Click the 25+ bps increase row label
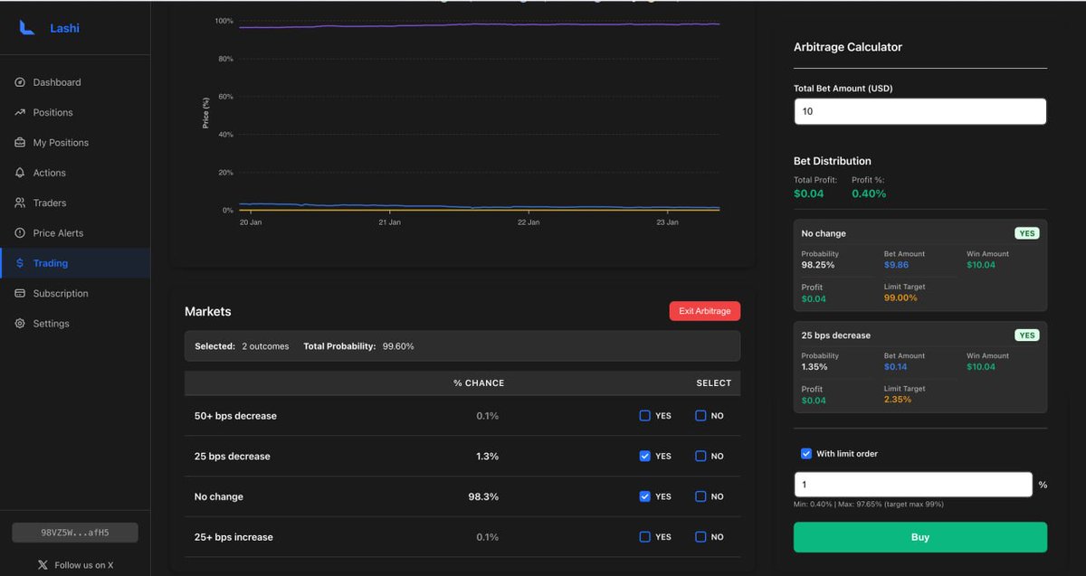The width and height of the screenshot is (1086, 576). click(233, 537)
